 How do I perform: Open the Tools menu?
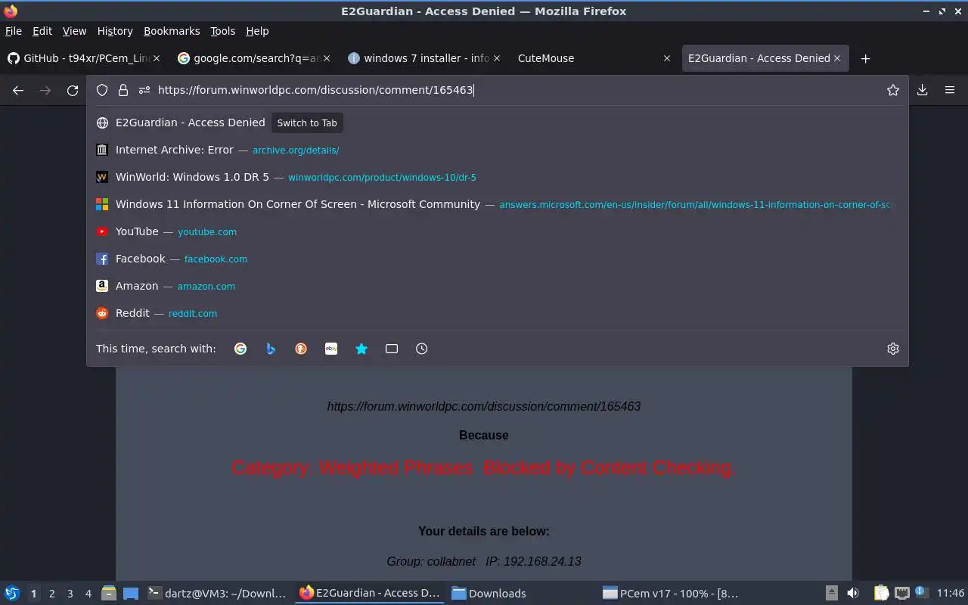click(x=223, y=31)
